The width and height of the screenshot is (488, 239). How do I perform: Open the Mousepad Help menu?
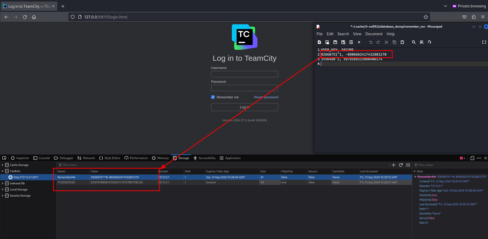coord(391,34)
